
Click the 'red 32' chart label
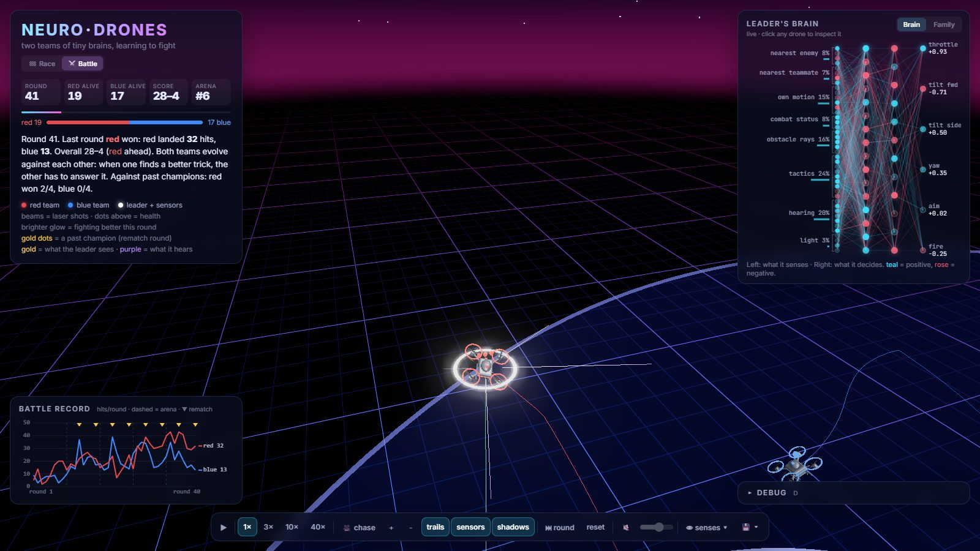tap(213, 446)
